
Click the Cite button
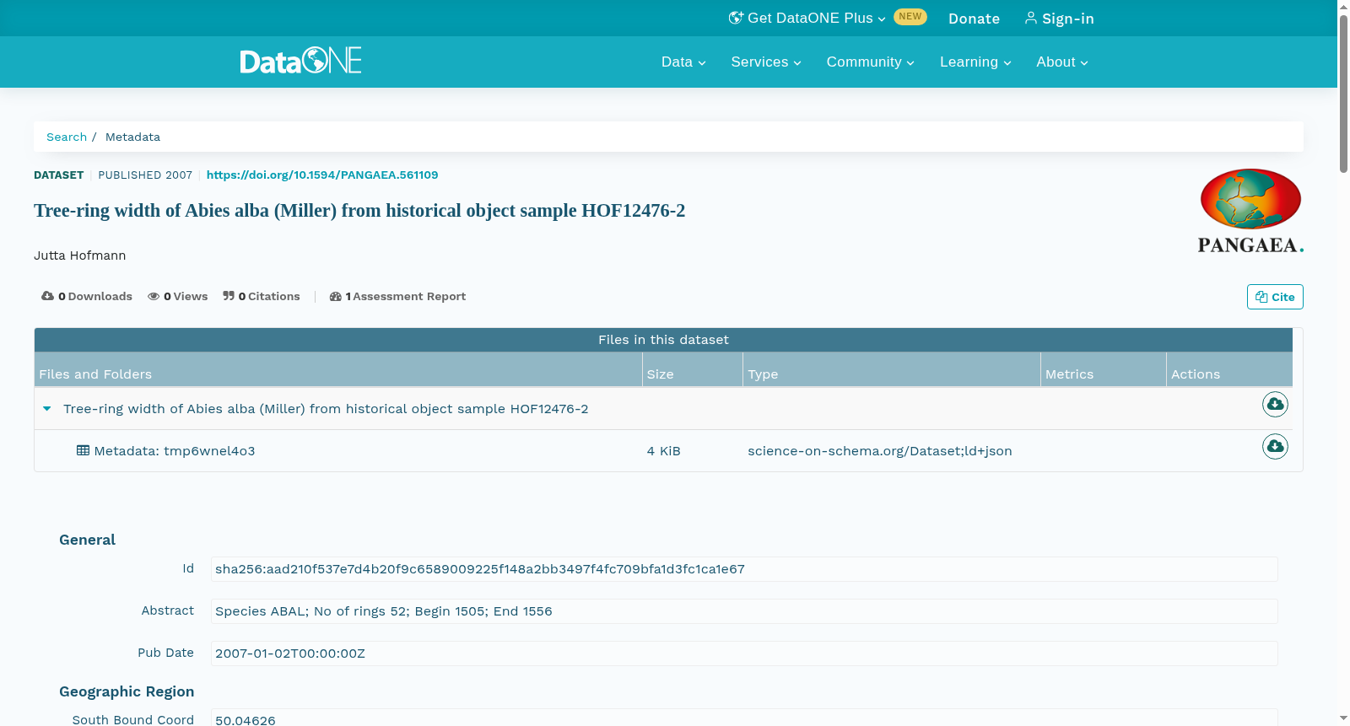1275,297
